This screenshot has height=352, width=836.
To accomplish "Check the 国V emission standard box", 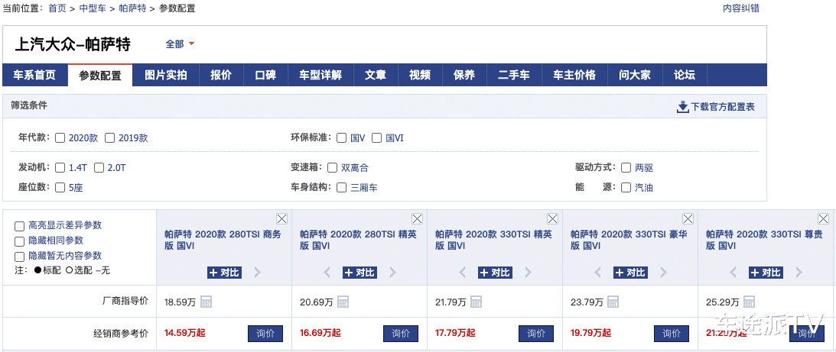I will pyautogui.click(x=341, y=138).
